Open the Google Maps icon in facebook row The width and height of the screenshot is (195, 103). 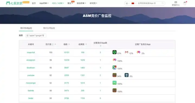[114, 67]
